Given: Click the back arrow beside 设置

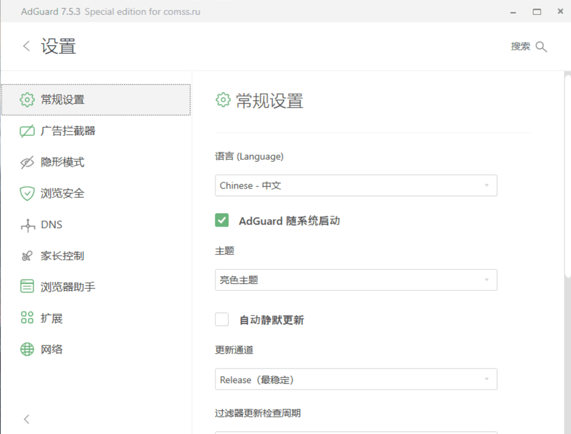Looking at the screenshot, I should point(27,46).
